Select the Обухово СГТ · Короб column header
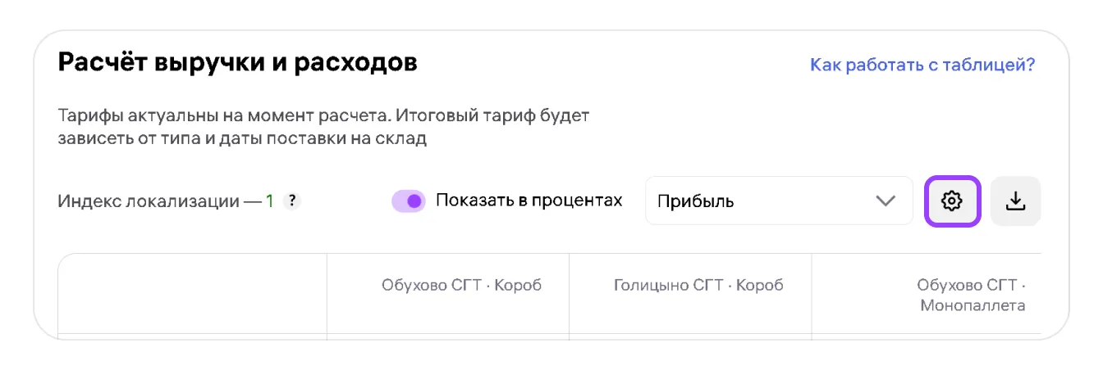 point(461,286)
